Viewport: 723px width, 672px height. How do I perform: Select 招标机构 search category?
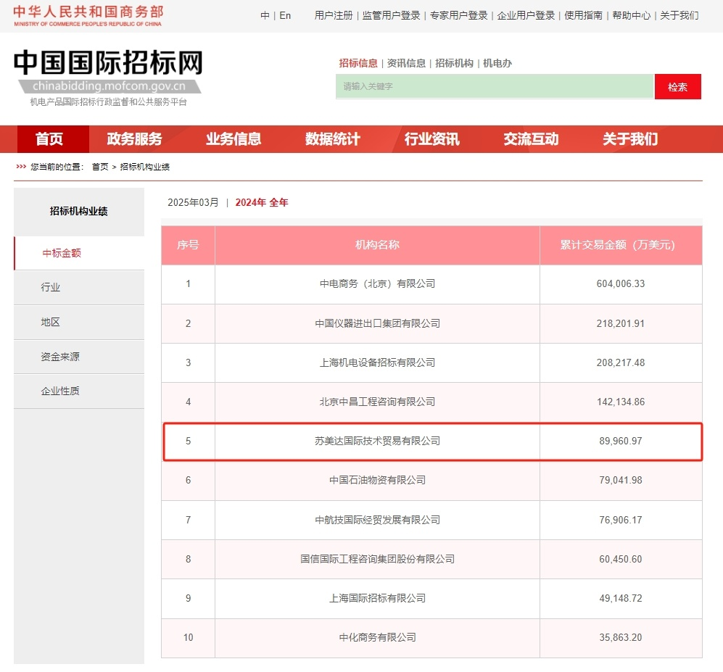click(454, 63)
